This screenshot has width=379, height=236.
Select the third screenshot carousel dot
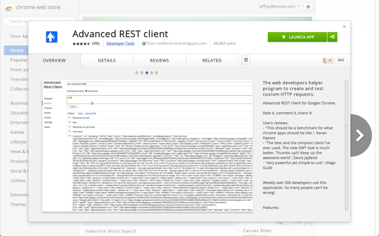click(147, 73)
